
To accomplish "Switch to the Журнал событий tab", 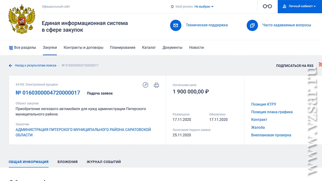I will click(104, 162).
